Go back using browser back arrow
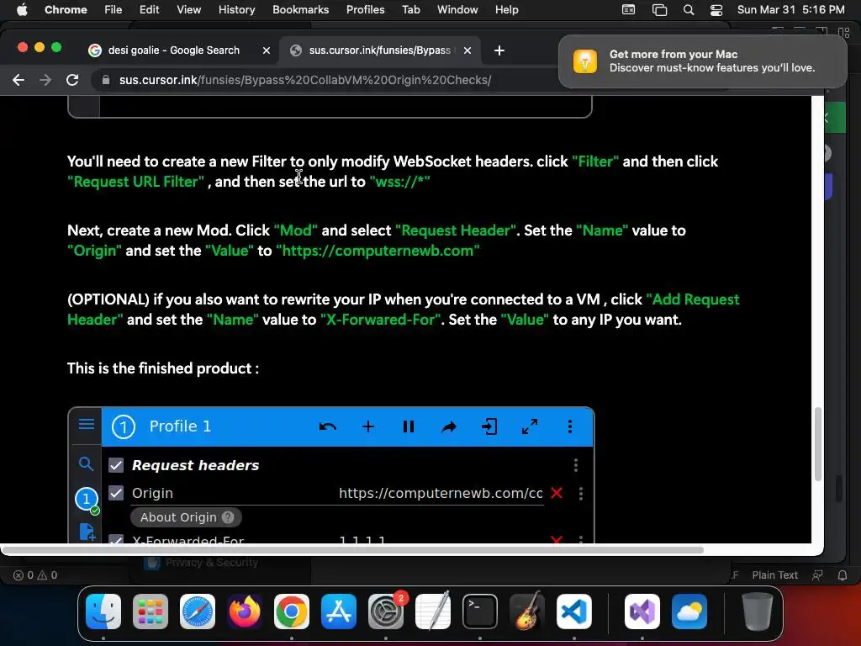This screenshot has width=861, height=646. (x=18, y=80)
